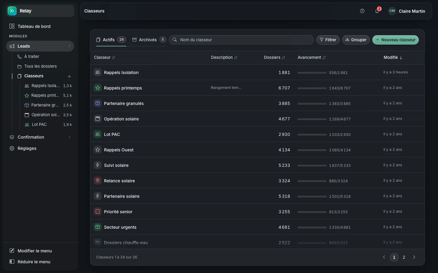Sort by the Modifié column header

tap(393, 58)
